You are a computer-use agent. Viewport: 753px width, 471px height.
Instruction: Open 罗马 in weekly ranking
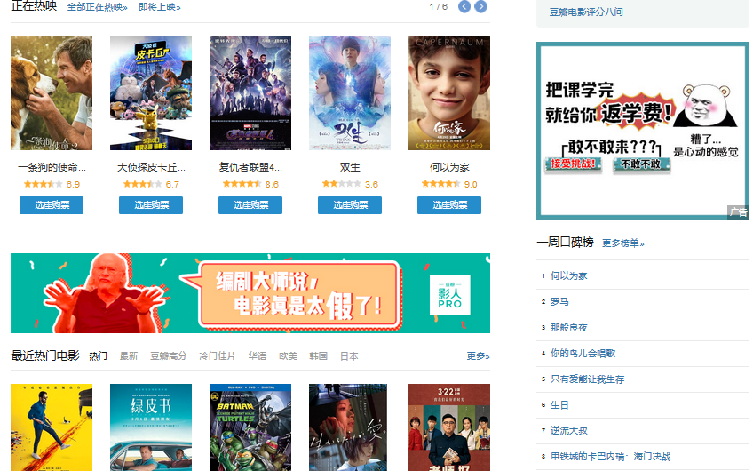click(559, 302)
